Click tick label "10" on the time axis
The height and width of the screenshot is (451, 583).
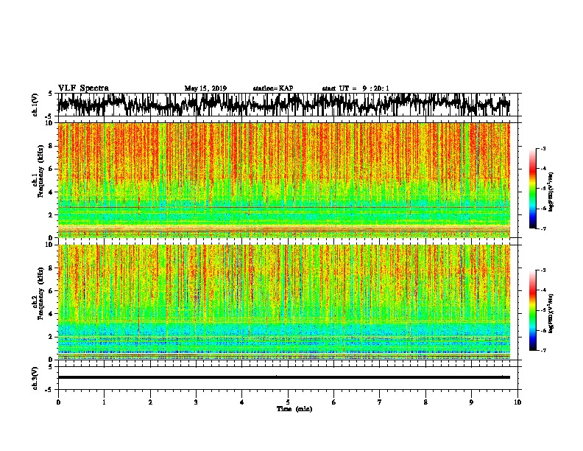click(x=517, y=402)
